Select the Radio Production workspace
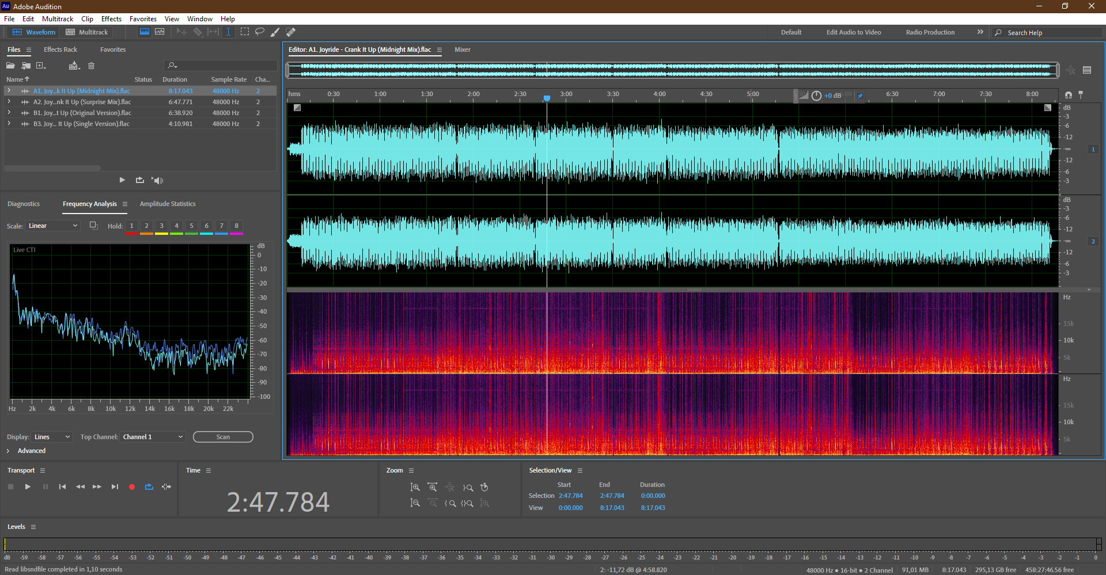Viewport: 1106px width, 575px height. (930, 32)
